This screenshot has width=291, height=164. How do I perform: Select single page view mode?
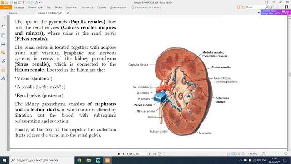click(228, 154)
